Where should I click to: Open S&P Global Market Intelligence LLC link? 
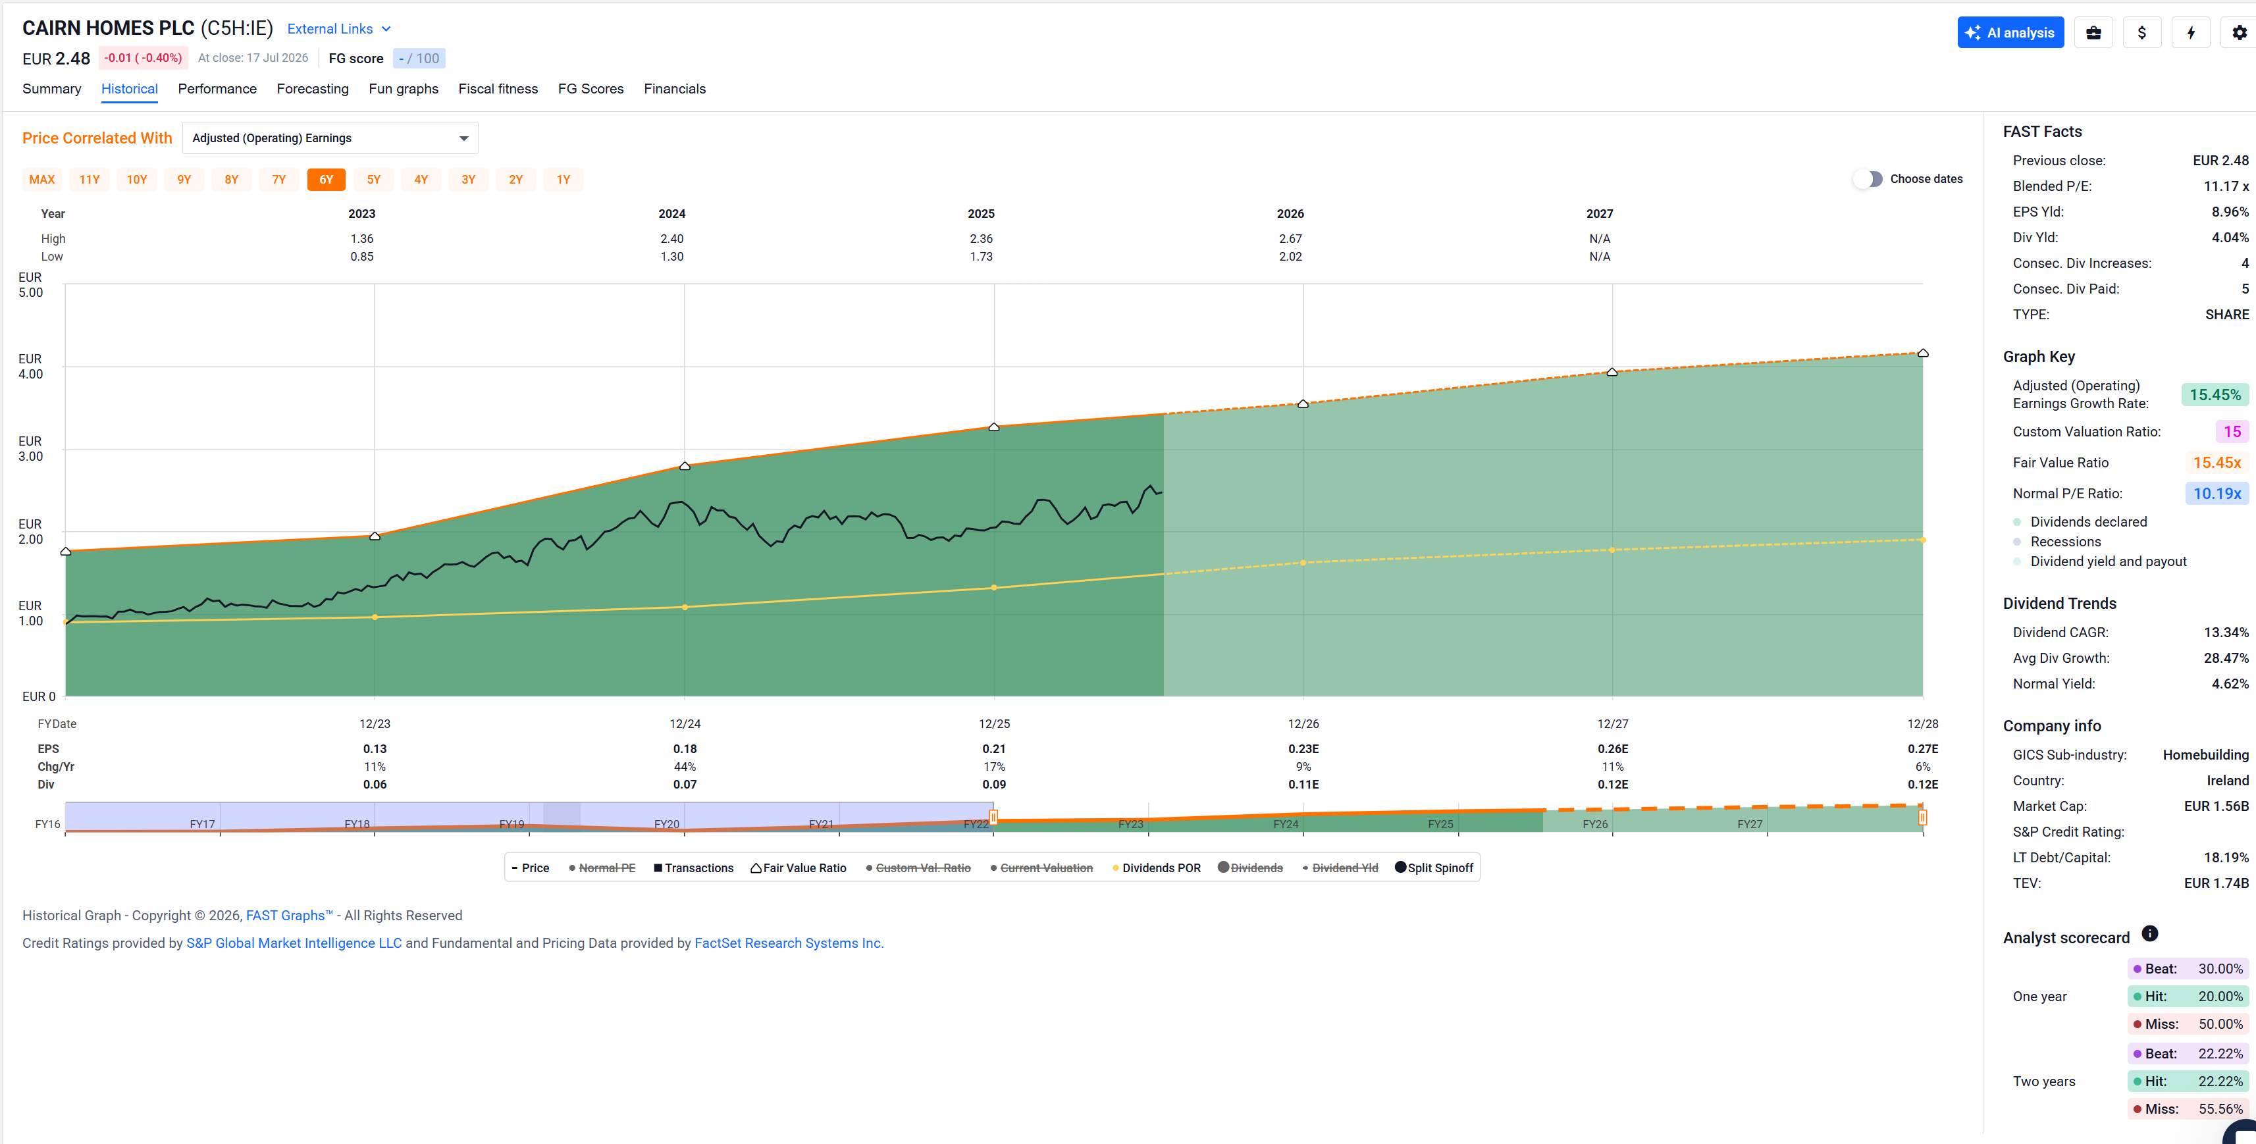[x=294, y=943]
